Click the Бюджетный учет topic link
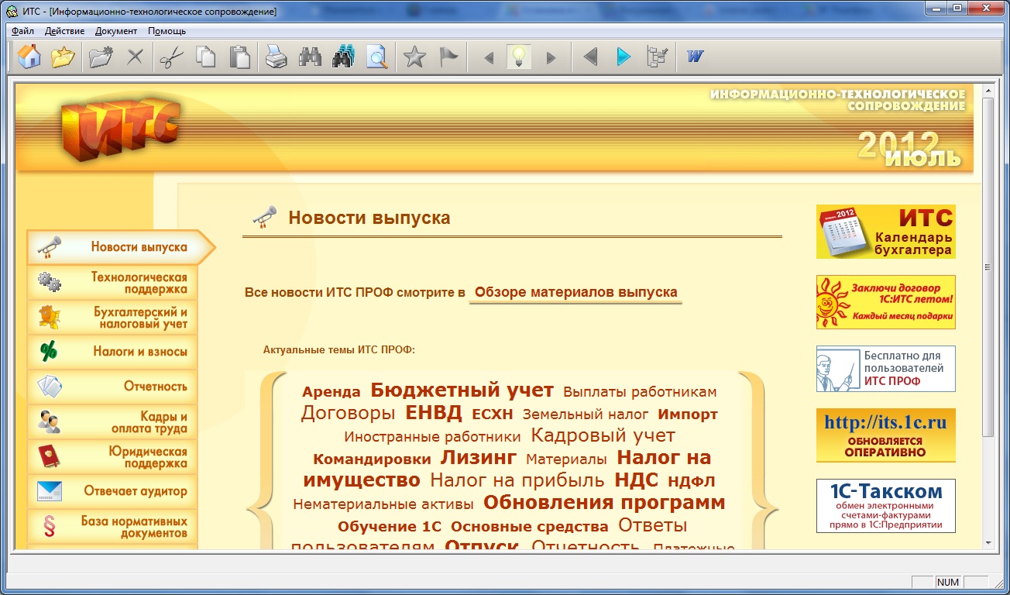Viewport: 1010px width, 595px height. pyautogui.click(x=462, y=390)
